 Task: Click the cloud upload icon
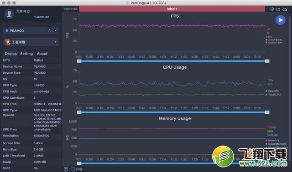[285, 9]
